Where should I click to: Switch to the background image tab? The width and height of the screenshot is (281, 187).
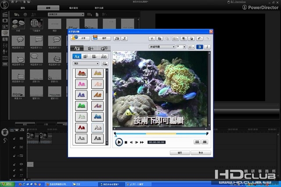click(104, 48)
